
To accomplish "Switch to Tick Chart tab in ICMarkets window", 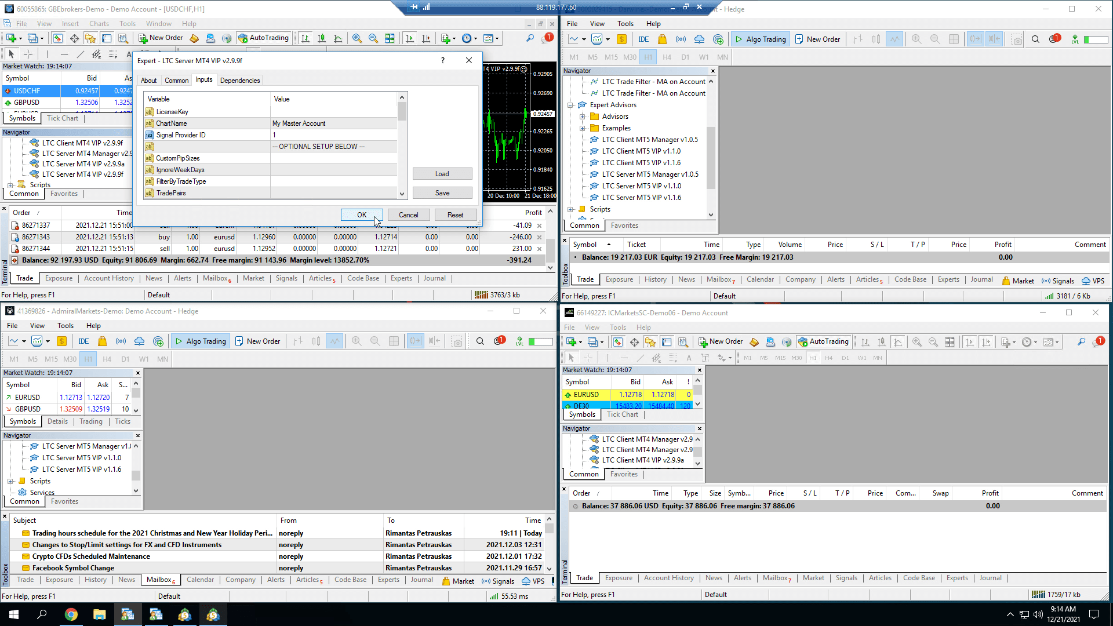I will pos(623,414).
